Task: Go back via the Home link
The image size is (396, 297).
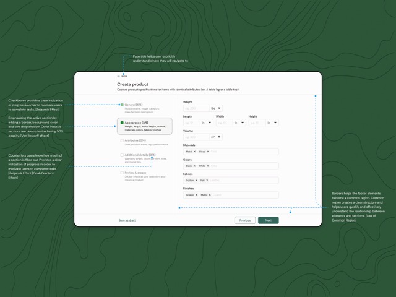Action: [x=124, y=76]
